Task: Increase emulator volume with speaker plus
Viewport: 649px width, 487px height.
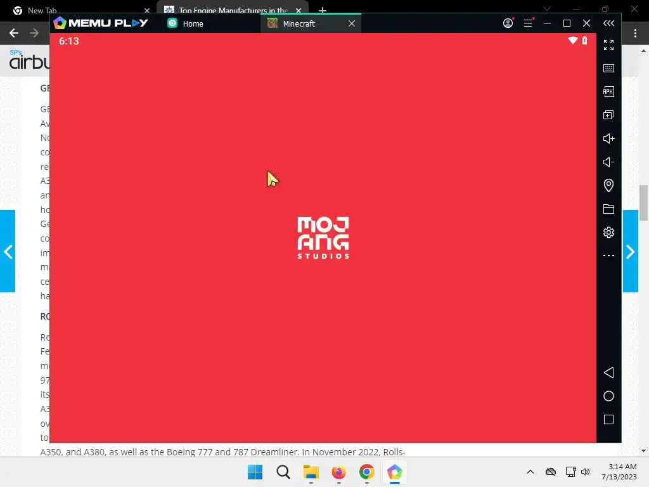Action: pos(608,138)
